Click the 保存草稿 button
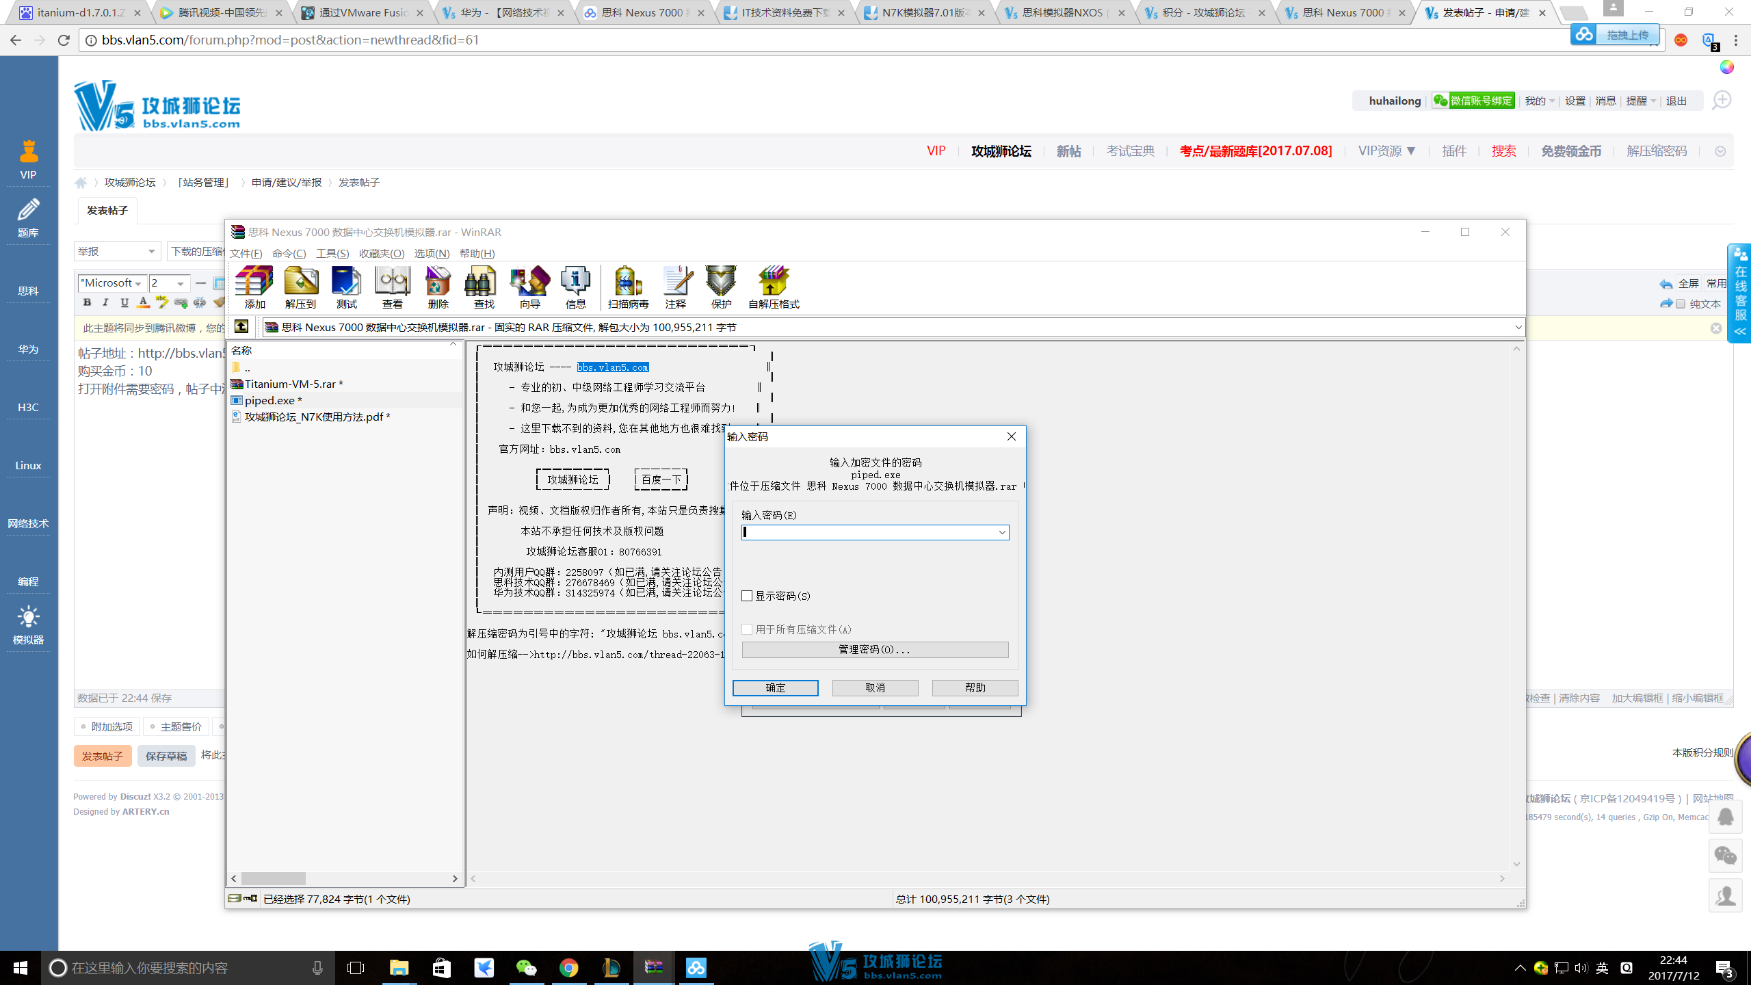Viewport: 1751px width, 985px height. coord(166,756)
